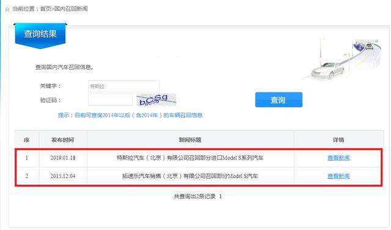Open the 国内召回新闻 breadcrumb link
The image size is (391, 230).
tap(71, 9)
